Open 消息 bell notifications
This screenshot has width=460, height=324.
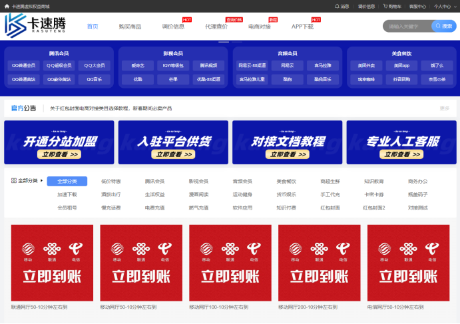click(342, 6)
